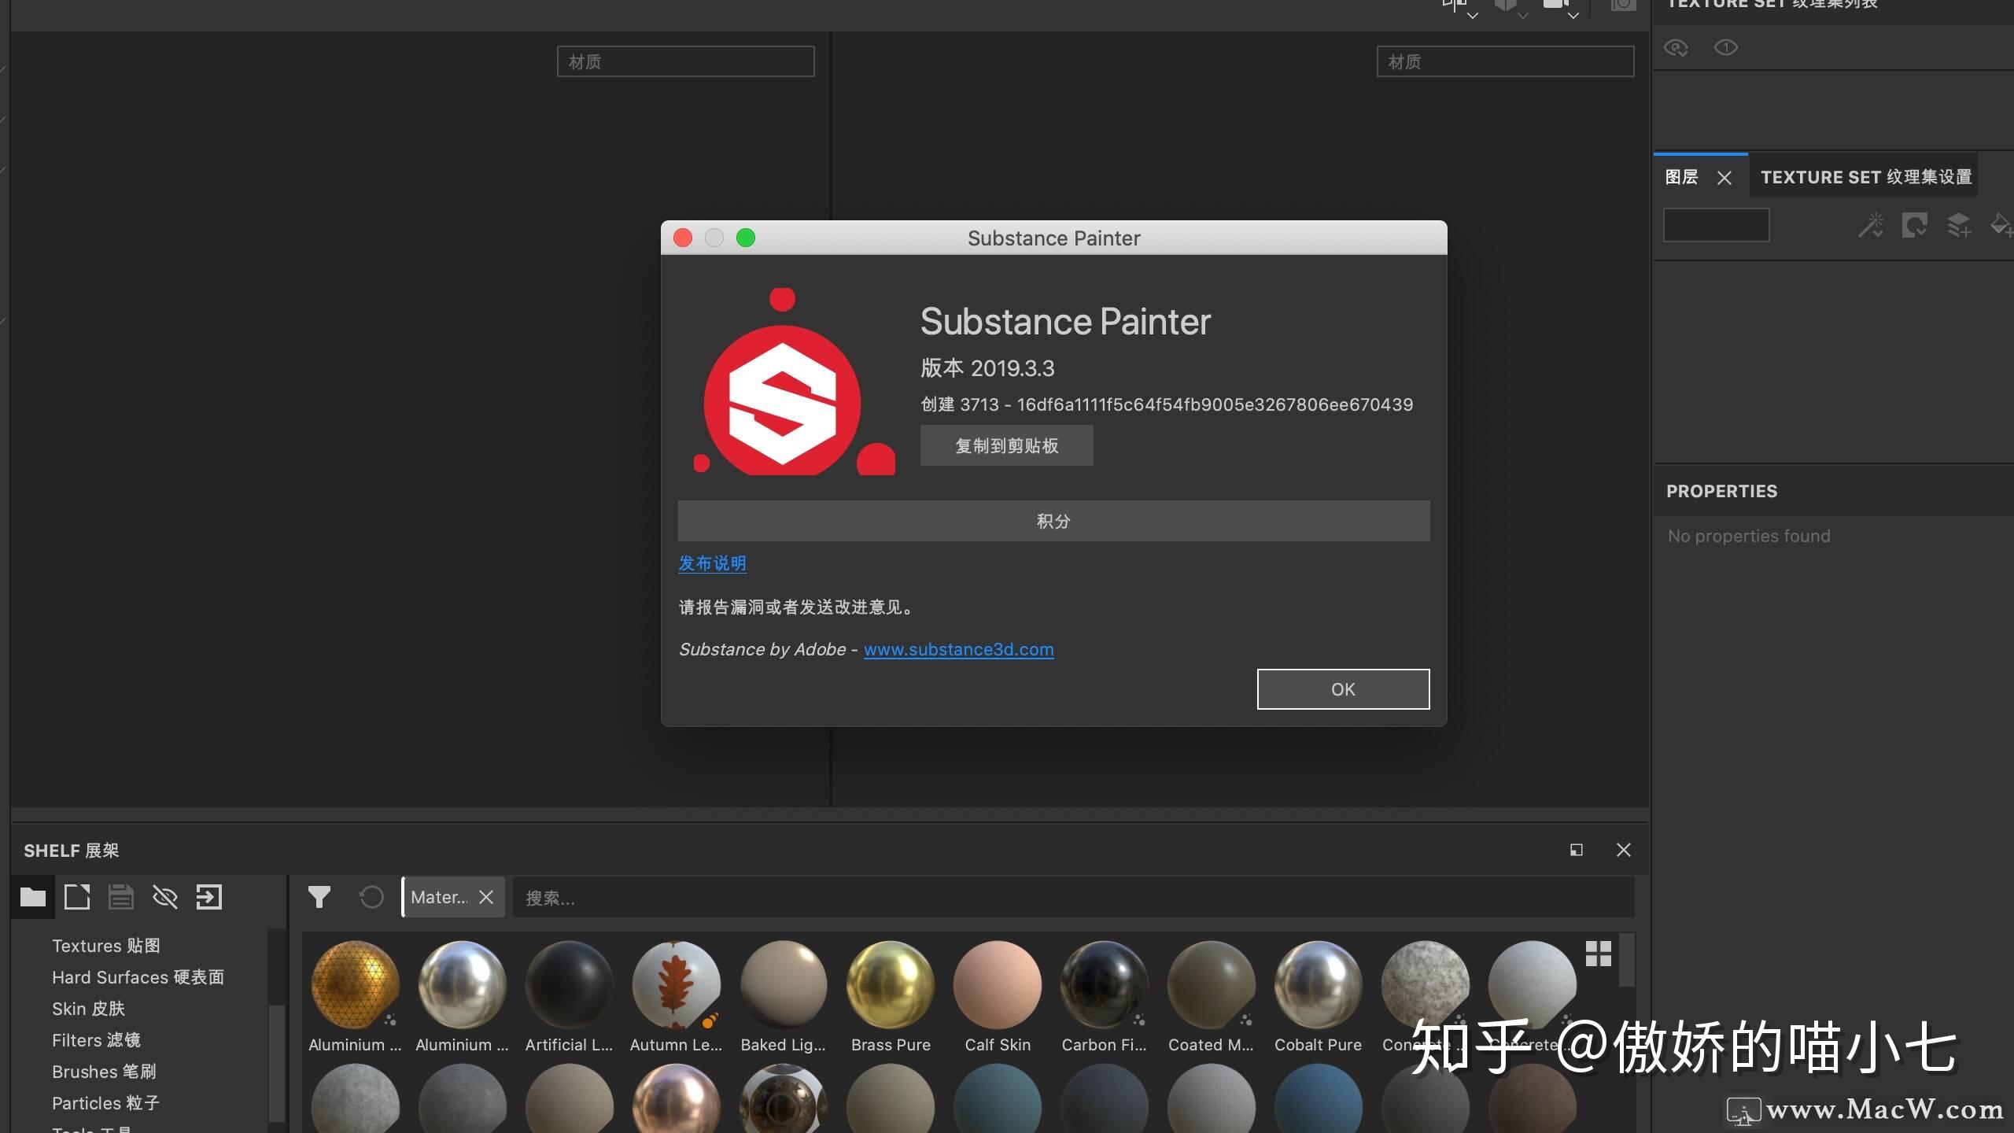Click the shelf category list scrollbar
2014x1133 pixels.
pyautogui.click(x=276, y=1062)
